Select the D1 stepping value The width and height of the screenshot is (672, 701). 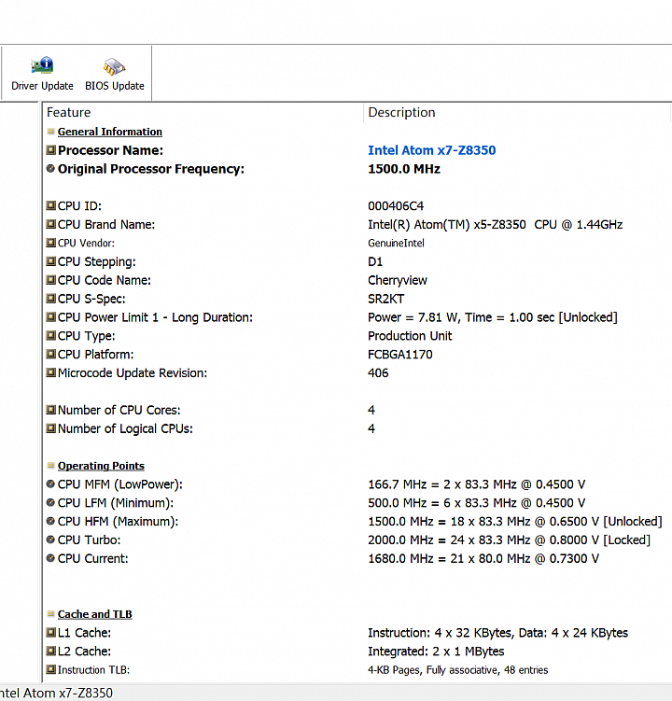coord(375,261)
